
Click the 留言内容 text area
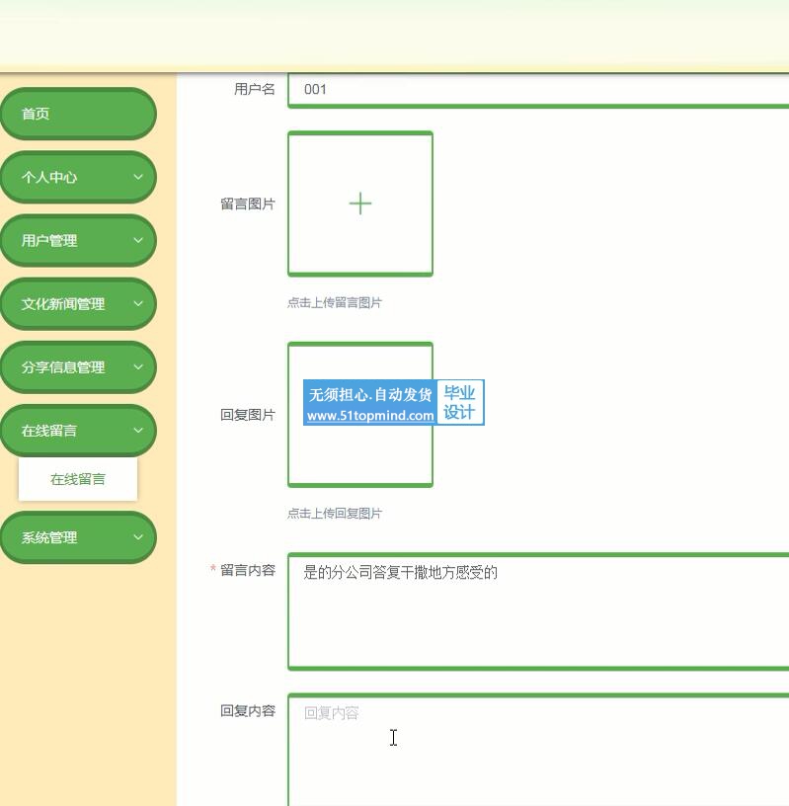click(538, 611)
